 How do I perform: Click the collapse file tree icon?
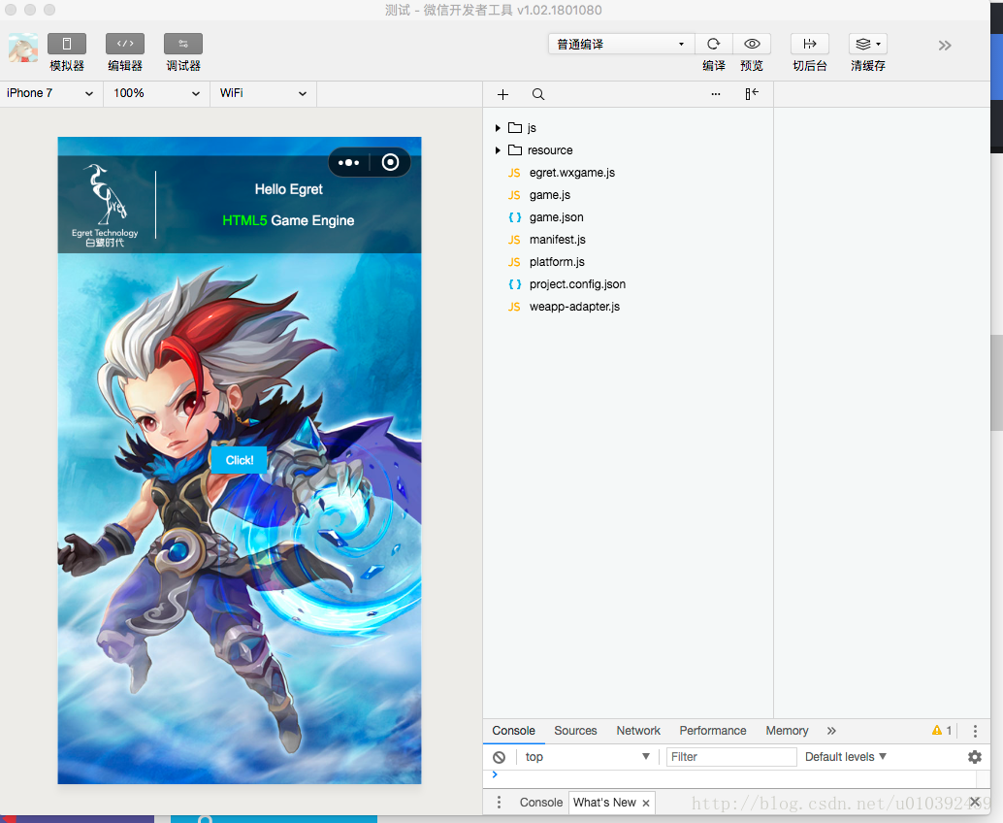pos(752,94)
